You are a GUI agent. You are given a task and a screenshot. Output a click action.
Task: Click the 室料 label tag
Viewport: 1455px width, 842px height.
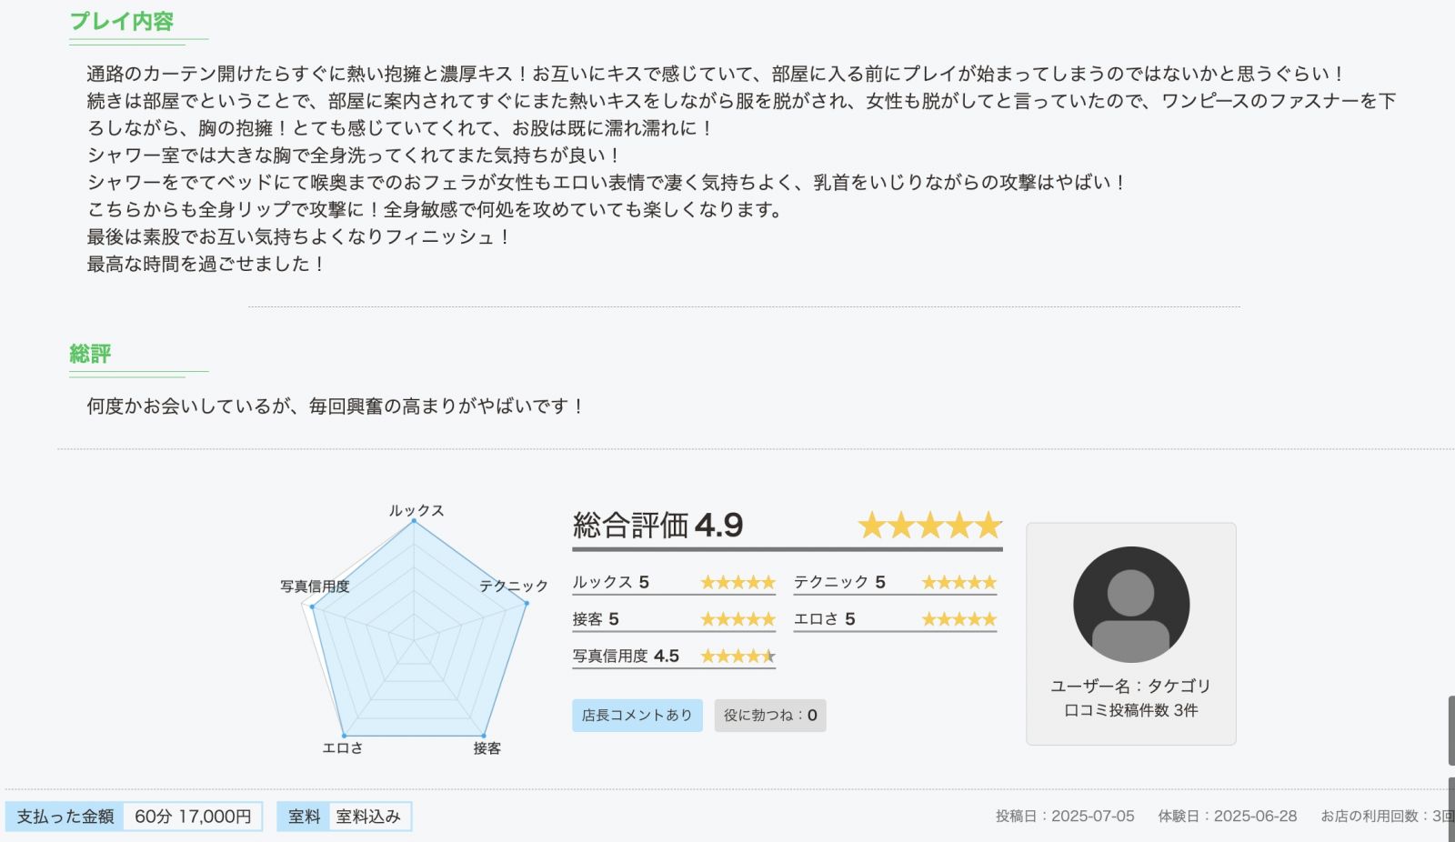coord(305,817)
